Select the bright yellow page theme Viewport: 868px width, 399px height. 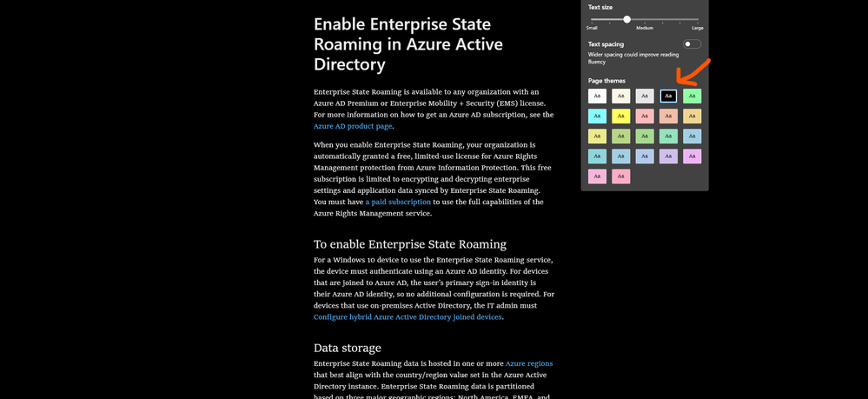[x=621, y=116]
